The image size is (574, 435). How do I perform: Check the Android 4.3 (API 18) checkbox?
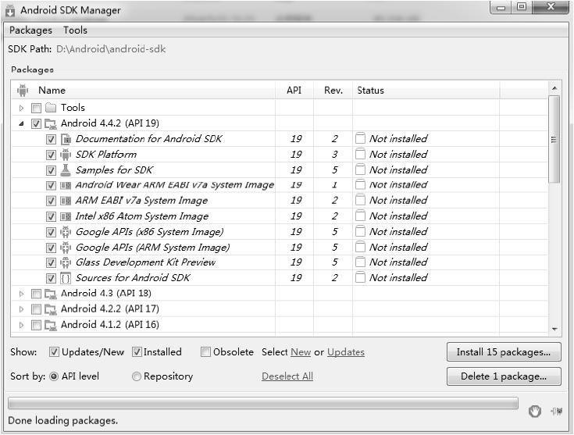[x=36, y=294]
